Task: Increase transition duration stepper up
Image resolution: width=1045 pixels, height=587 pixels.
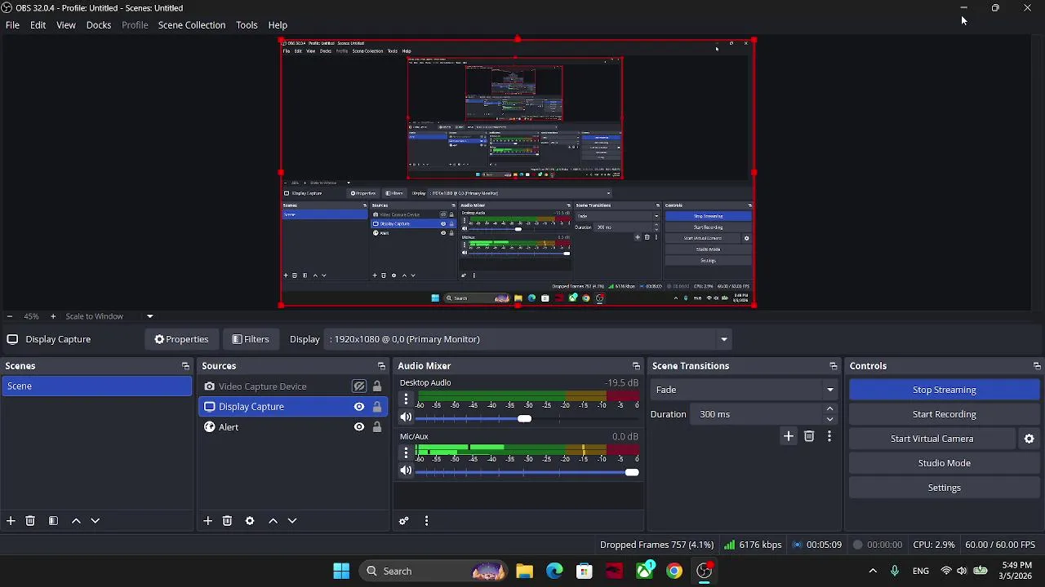Action: point(830,409)
